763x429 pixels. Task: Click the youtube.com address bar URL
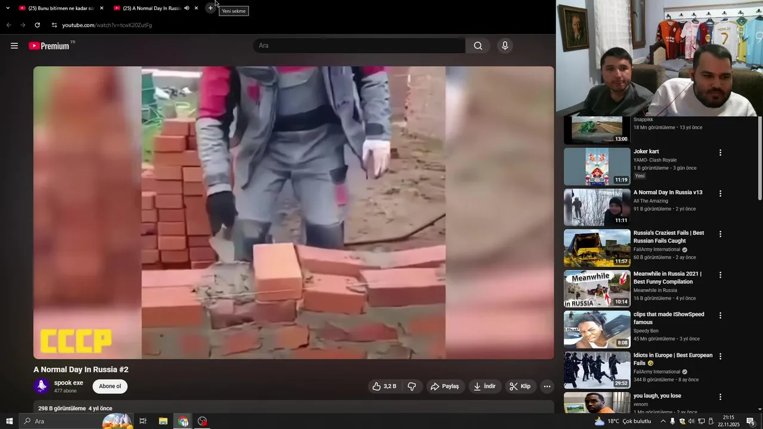click(x=107, y=25)
